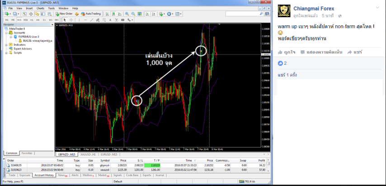Open the Strategy Tester icon

[49, 14]
